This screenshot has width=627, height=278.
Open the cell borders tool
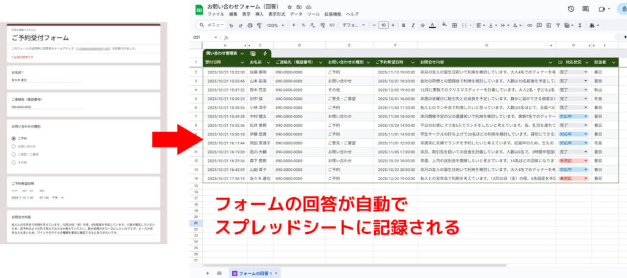point(454,25)
